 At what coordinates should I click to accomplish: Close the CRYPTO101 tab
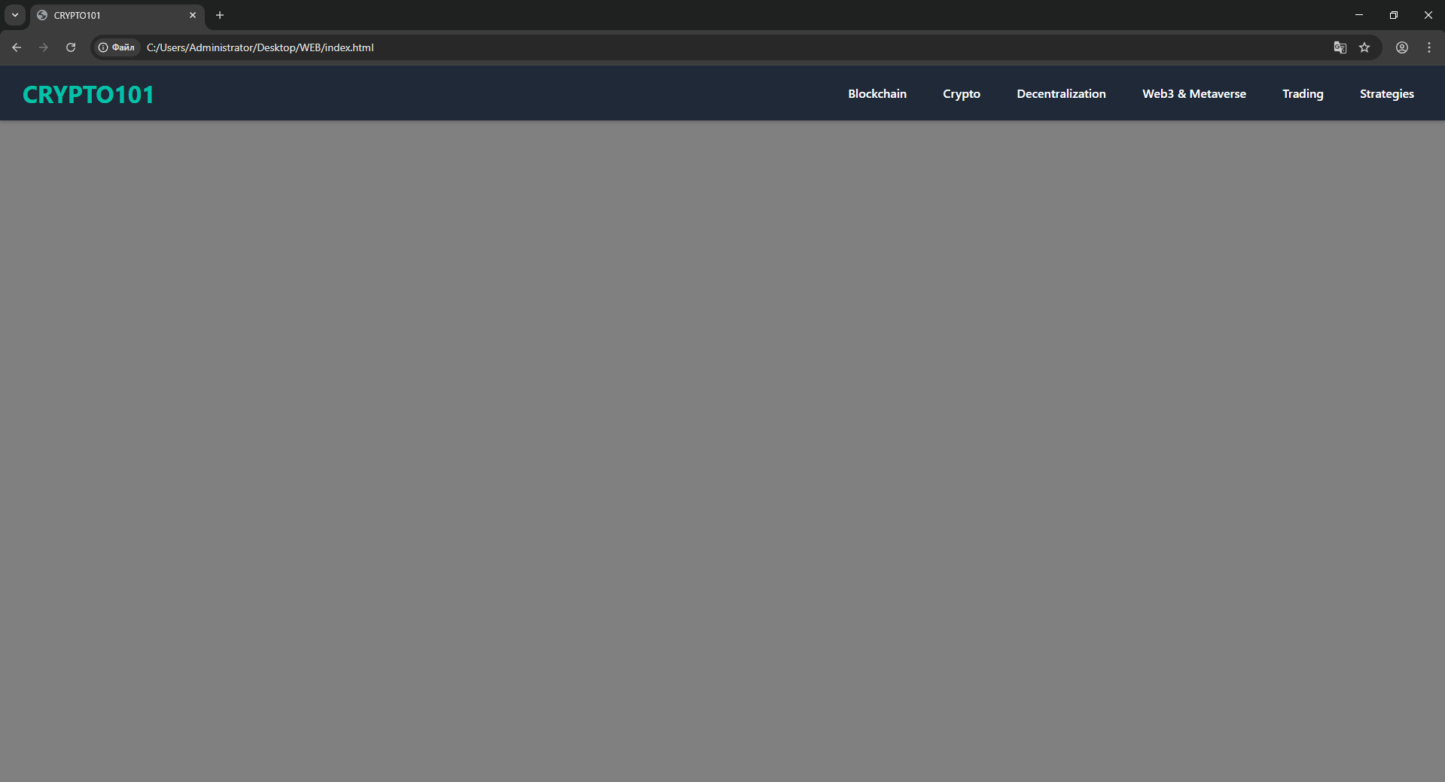click(193, 15)
